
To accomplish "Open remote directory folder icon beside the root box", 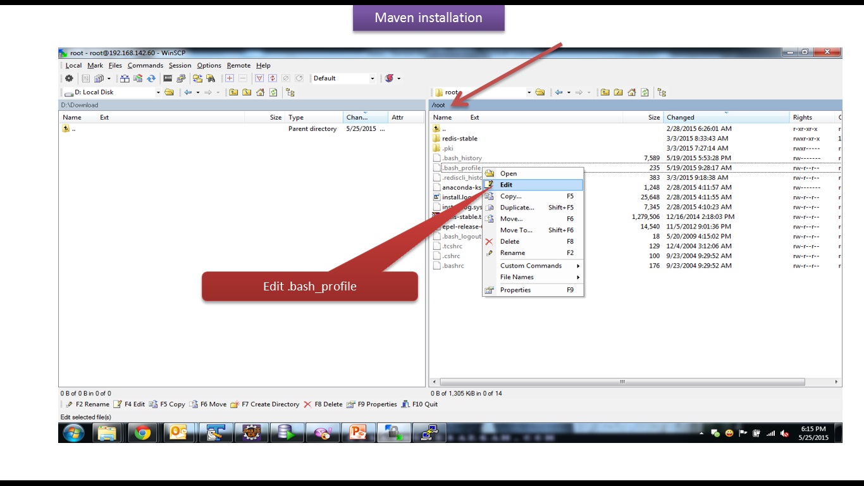I will point(540,92).
